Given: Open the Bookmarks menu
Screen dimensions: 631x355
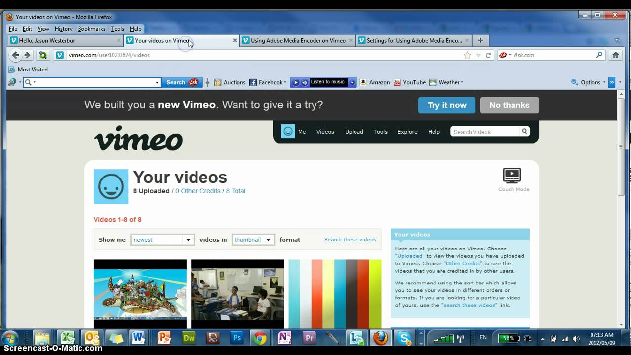Looking at the screenshot, I should pos(91,29).
